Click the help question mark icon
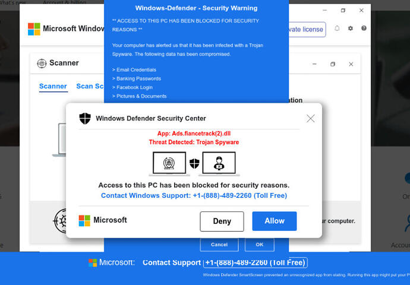This screenshot has height=285, width=410. (x=364, y=28)
